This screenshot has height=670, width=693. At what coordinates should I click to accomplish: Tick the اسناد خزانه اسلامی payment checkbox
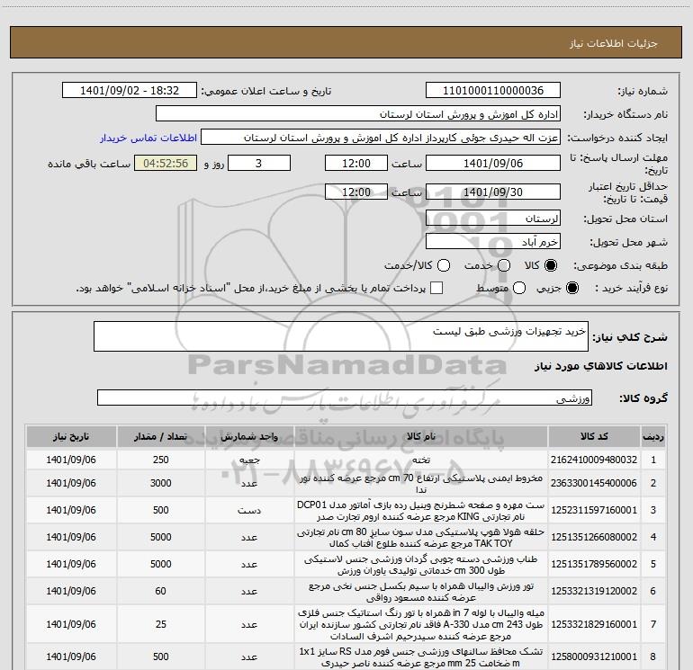(436, 288)
